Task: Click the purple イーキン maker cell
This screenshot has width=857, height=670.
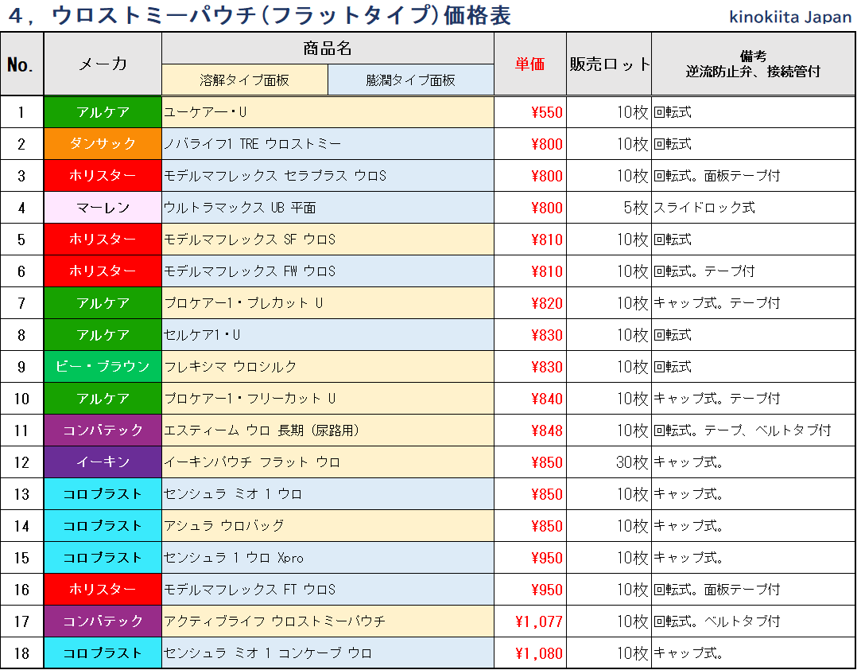Action: [x=103, y=462]
